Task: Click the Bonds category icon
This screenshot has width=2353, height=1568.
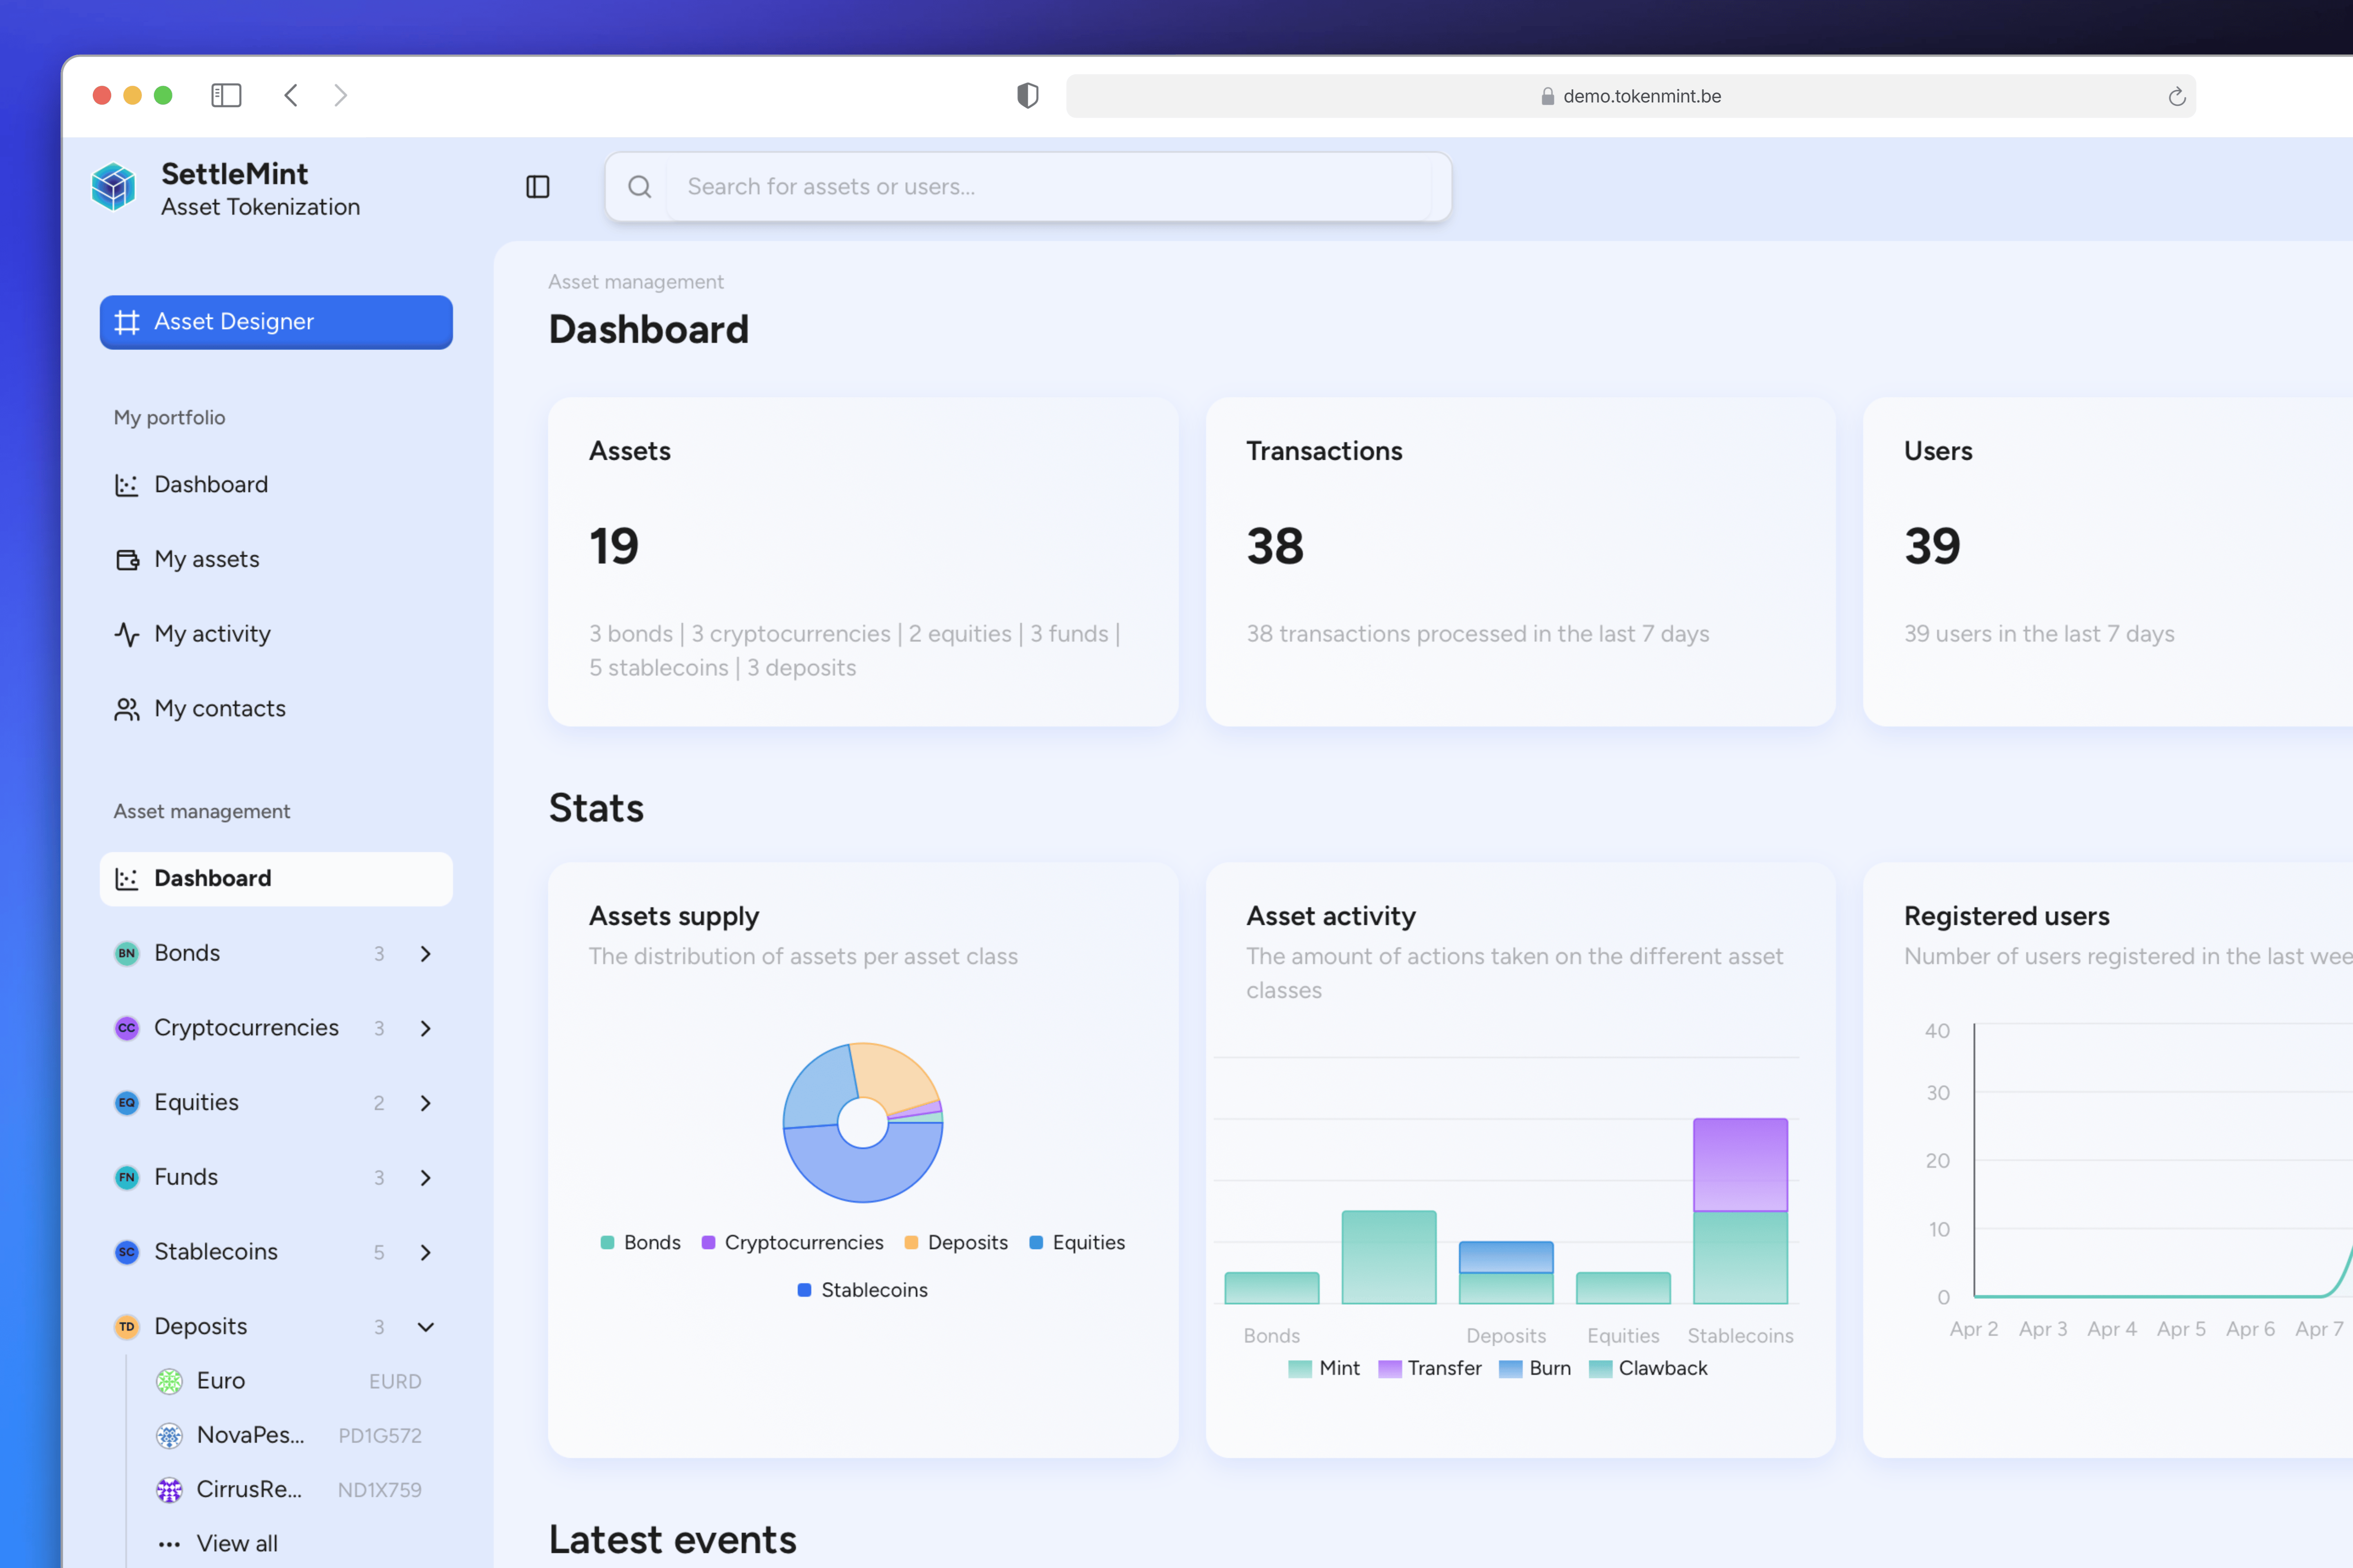Action: [126, 953]
